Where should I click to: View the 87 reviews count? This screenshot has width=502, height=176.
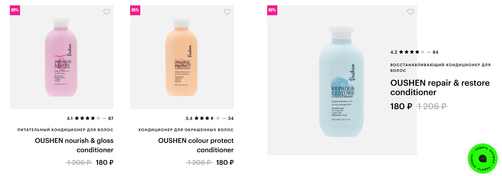(111, 118)
